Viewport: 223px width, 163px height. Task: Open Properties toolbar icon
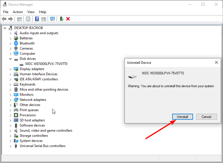[28, 19]
